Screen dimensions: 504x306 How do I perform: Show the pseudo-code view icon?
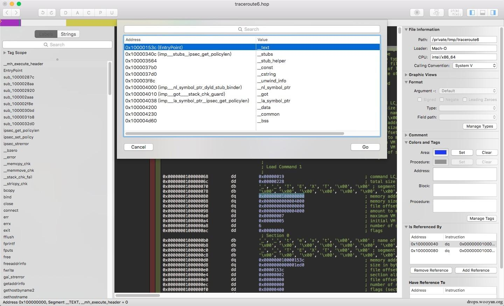[x=455, y=13]
